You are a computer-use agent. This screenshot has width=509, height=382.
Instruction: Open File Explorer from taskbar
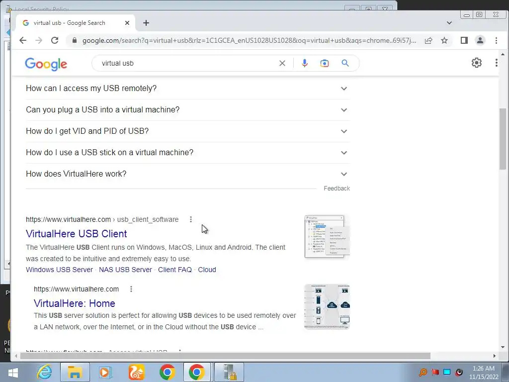click(75, 372)
